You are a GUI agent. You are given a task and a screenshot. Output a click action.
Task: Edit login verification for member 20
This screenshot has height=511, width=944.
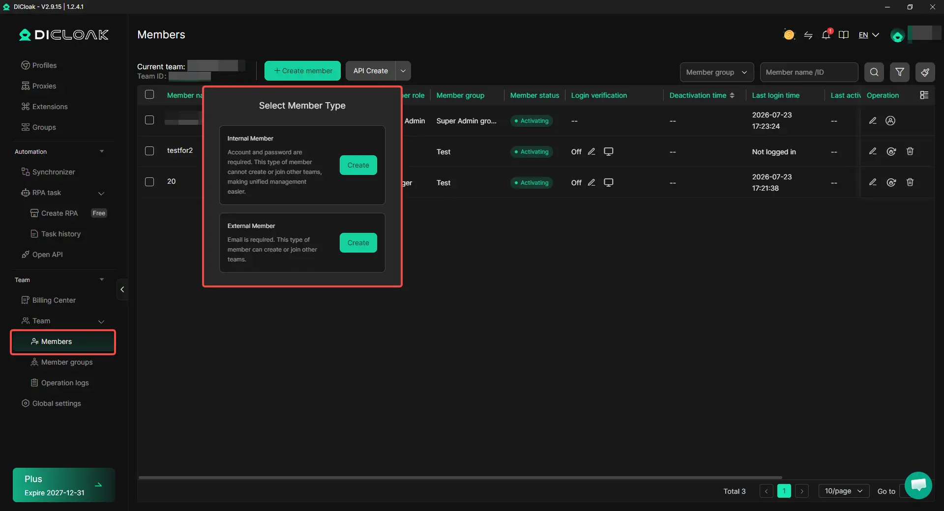pos(591,182)
